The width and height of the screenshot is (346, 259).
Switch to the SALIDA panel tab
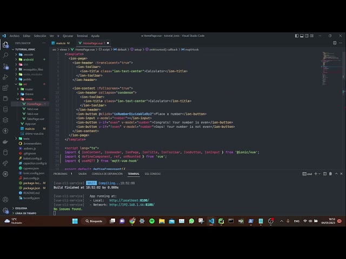click(82, 174)
